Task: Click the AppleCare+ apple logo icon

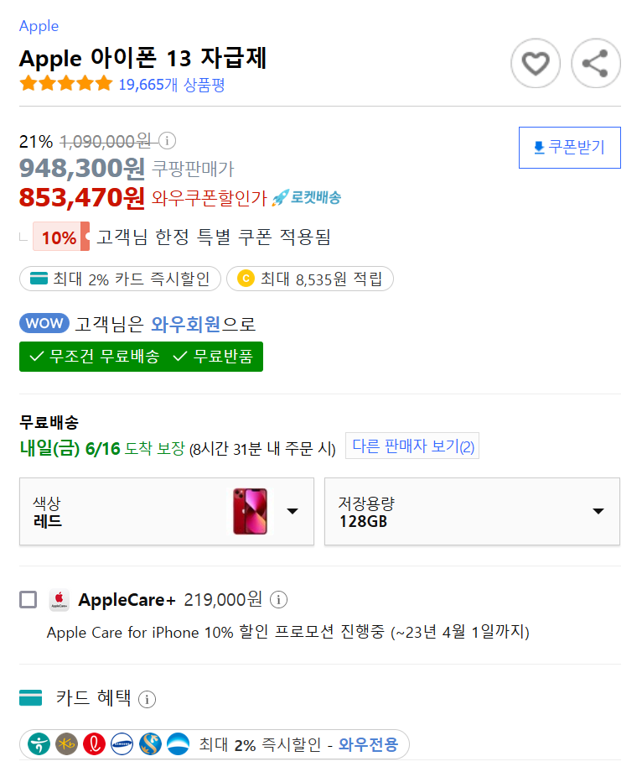Action: tap(60, 600)
